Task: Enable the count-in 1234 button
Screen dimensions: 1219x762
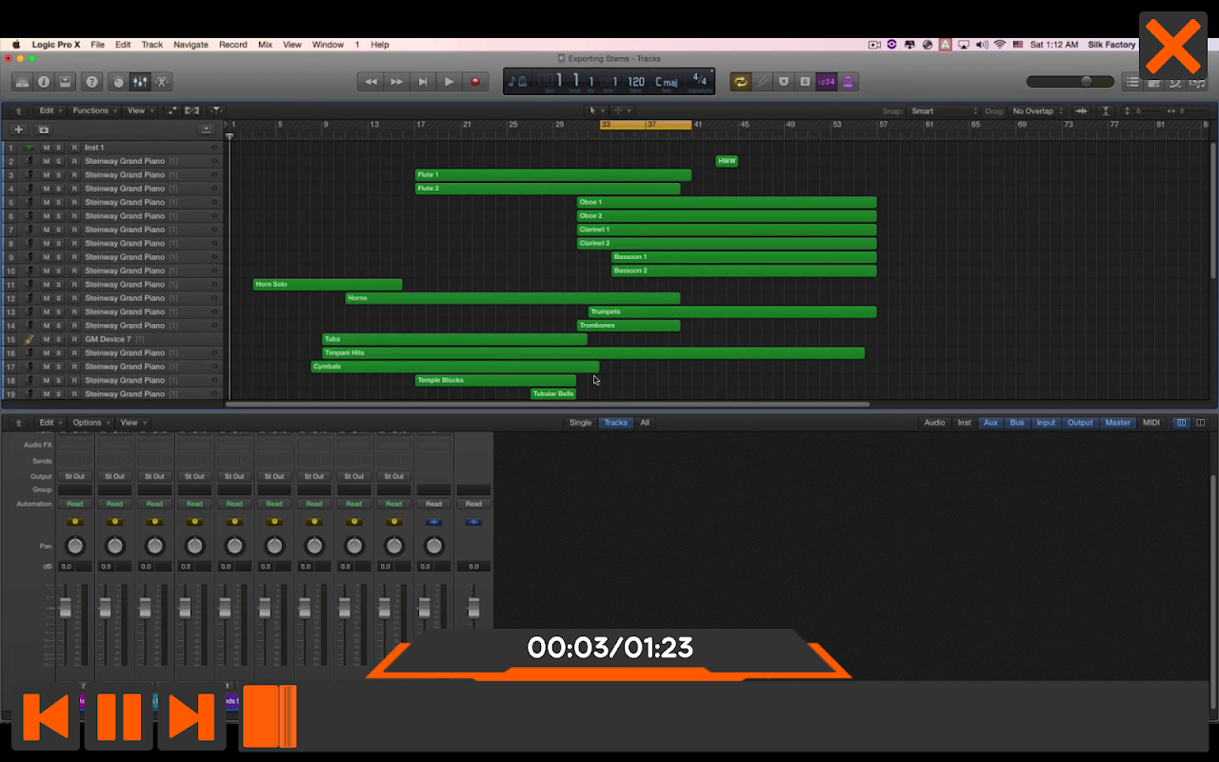Action: point(826,82)
